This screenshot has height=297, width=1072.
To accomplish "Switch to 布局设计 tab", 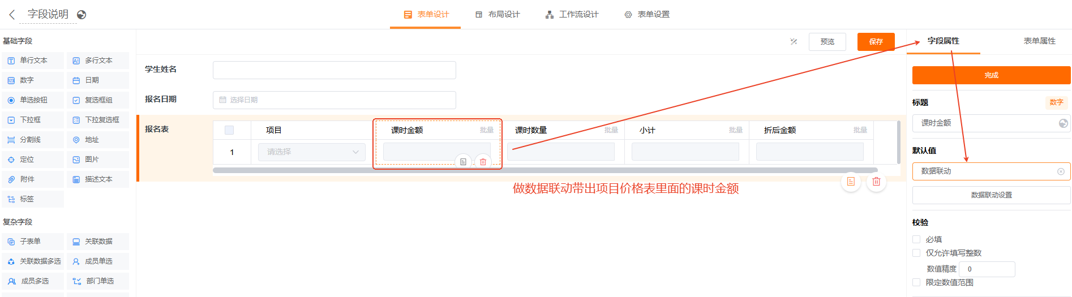I will (498, 15).
